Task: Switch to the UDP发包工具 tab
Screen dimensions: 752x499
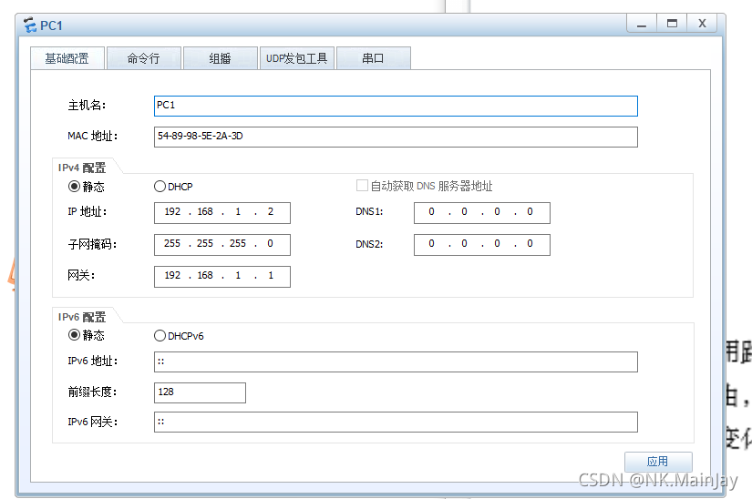Action: pos(297,58)
